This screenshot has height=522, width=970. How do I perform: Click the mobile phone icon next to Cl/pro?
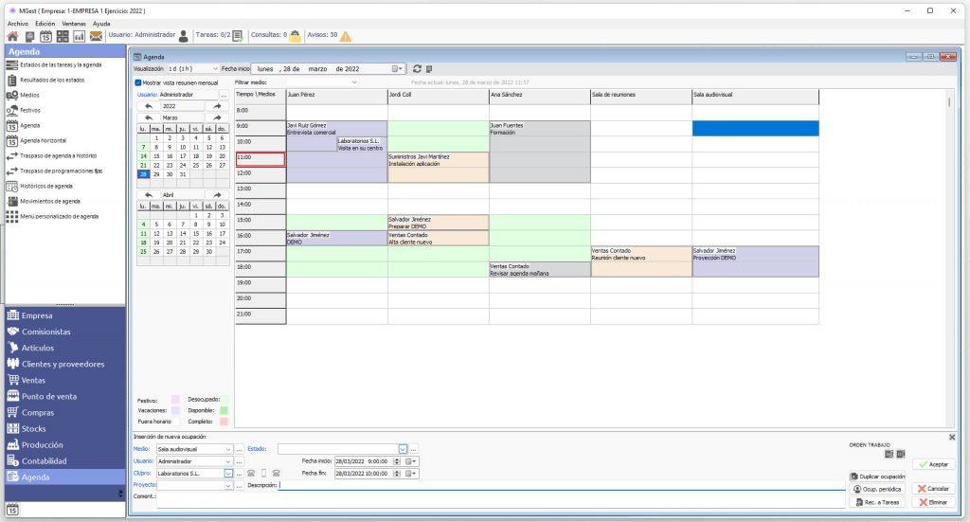point(263,473)
